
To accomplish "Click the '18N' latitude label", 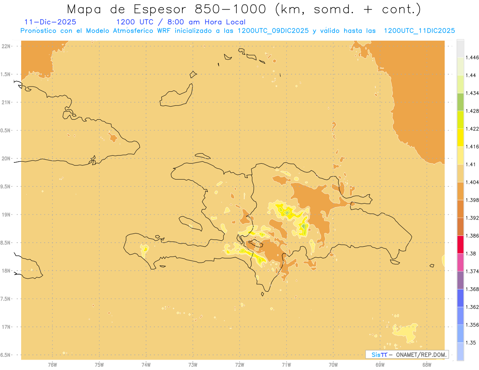I will [x=6, y=271].
